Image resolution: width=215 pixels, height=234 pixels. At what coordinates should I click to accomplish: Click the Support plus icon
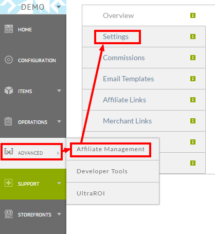tap(8, 183)
